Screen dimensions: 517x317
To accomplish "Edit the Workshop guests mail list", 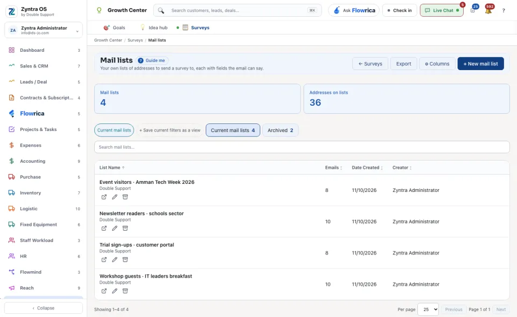I will [114, 291].
